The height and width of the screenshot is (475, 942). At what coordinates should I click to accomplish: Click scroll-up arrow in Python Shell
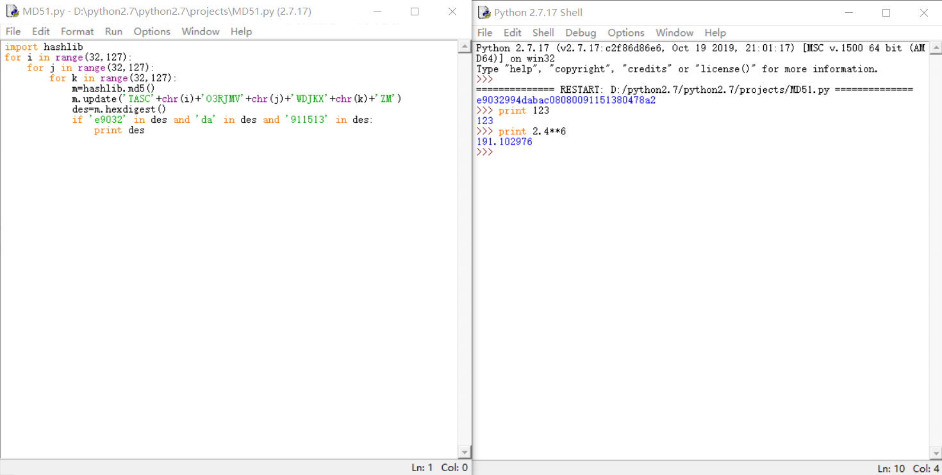[936, 48]
